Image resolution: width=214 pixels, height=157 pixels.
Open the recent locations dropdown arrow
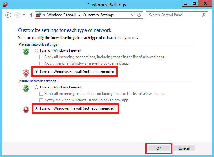pos(24,15)
